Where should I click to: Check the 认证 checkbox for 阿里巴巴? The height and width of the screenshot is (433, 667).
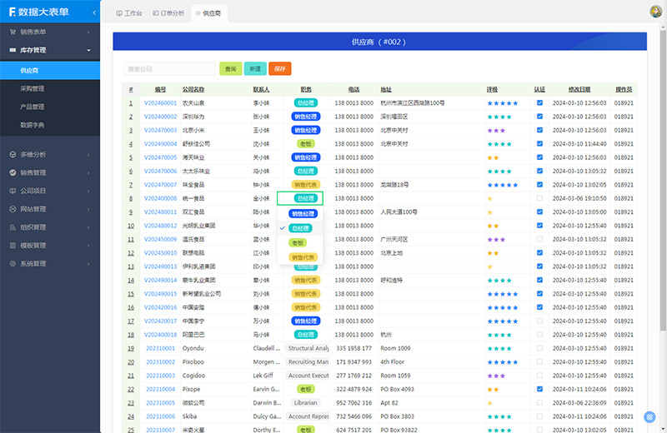539,335
